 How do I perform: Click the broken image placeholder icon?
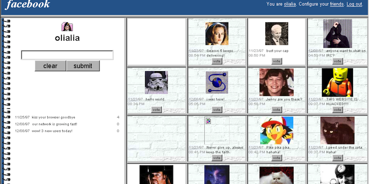click(208, 121)
